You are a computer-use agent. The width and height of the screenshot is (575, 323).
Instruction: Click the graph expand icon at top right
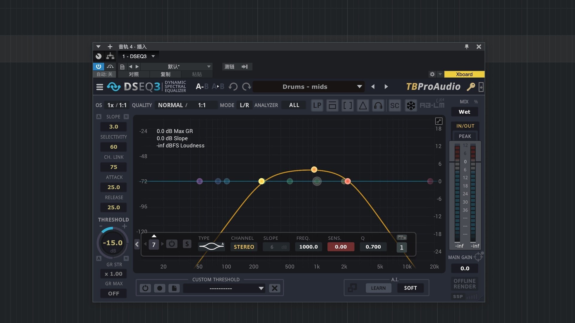tap(439, 121)
